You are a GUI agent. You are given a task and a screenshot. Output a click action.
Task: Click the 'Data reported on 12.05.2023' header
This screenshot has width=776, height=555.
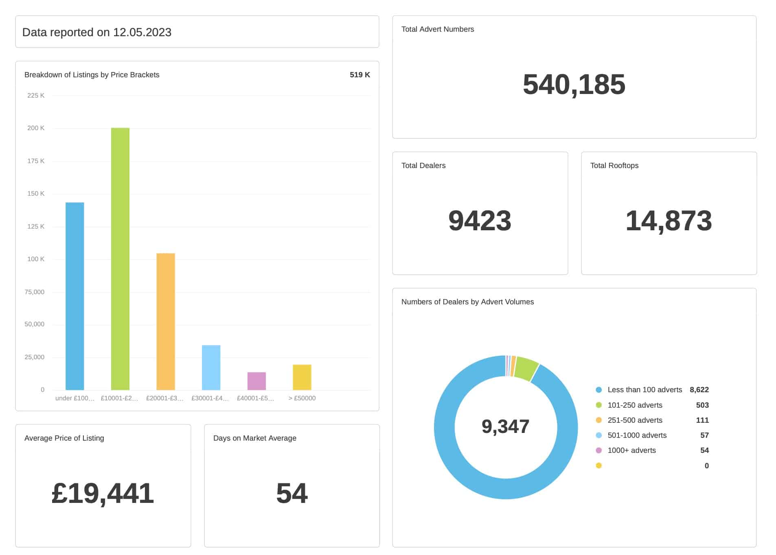coord(97,32)
